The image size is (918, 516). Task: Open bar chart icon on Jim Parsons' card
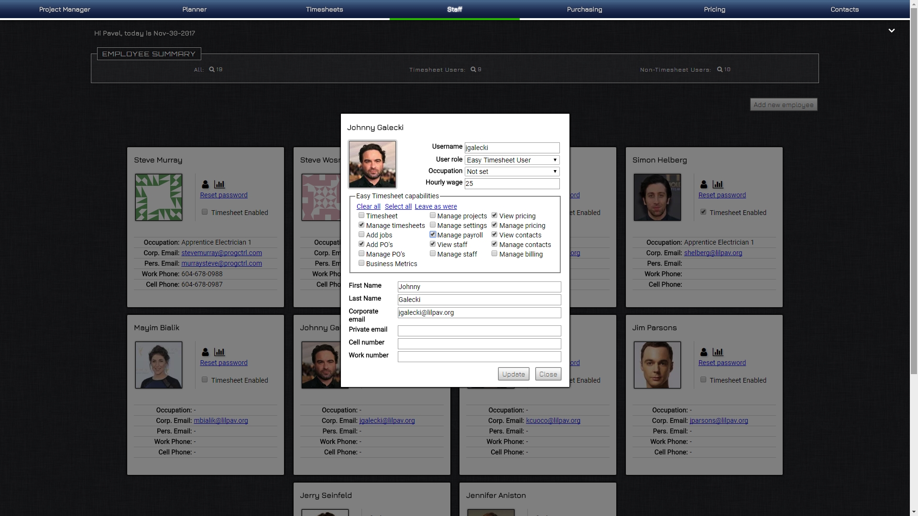click(x=718, y=352)
